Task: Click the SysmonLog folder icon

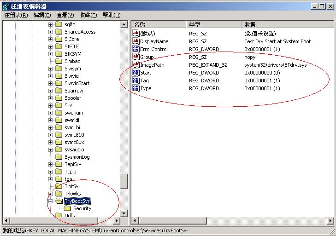Action: click(59, 157)
